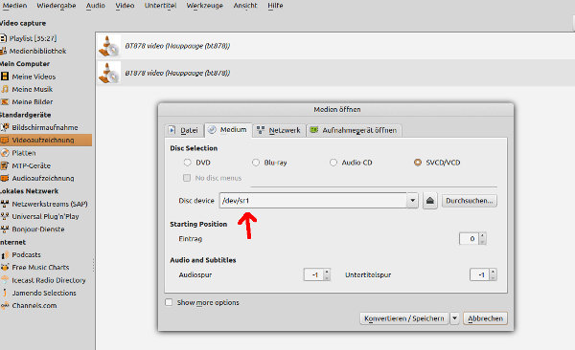This screenshot has height=350, width=575.
Task: Open the Ansicht menu
Action: click(245, 6)
